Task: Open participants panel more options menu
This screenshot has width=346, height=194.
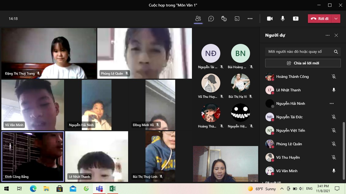Action: [x=328, y=35]
